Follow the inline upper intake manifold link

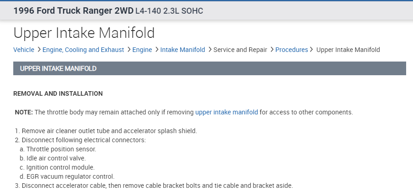(226, 112)
